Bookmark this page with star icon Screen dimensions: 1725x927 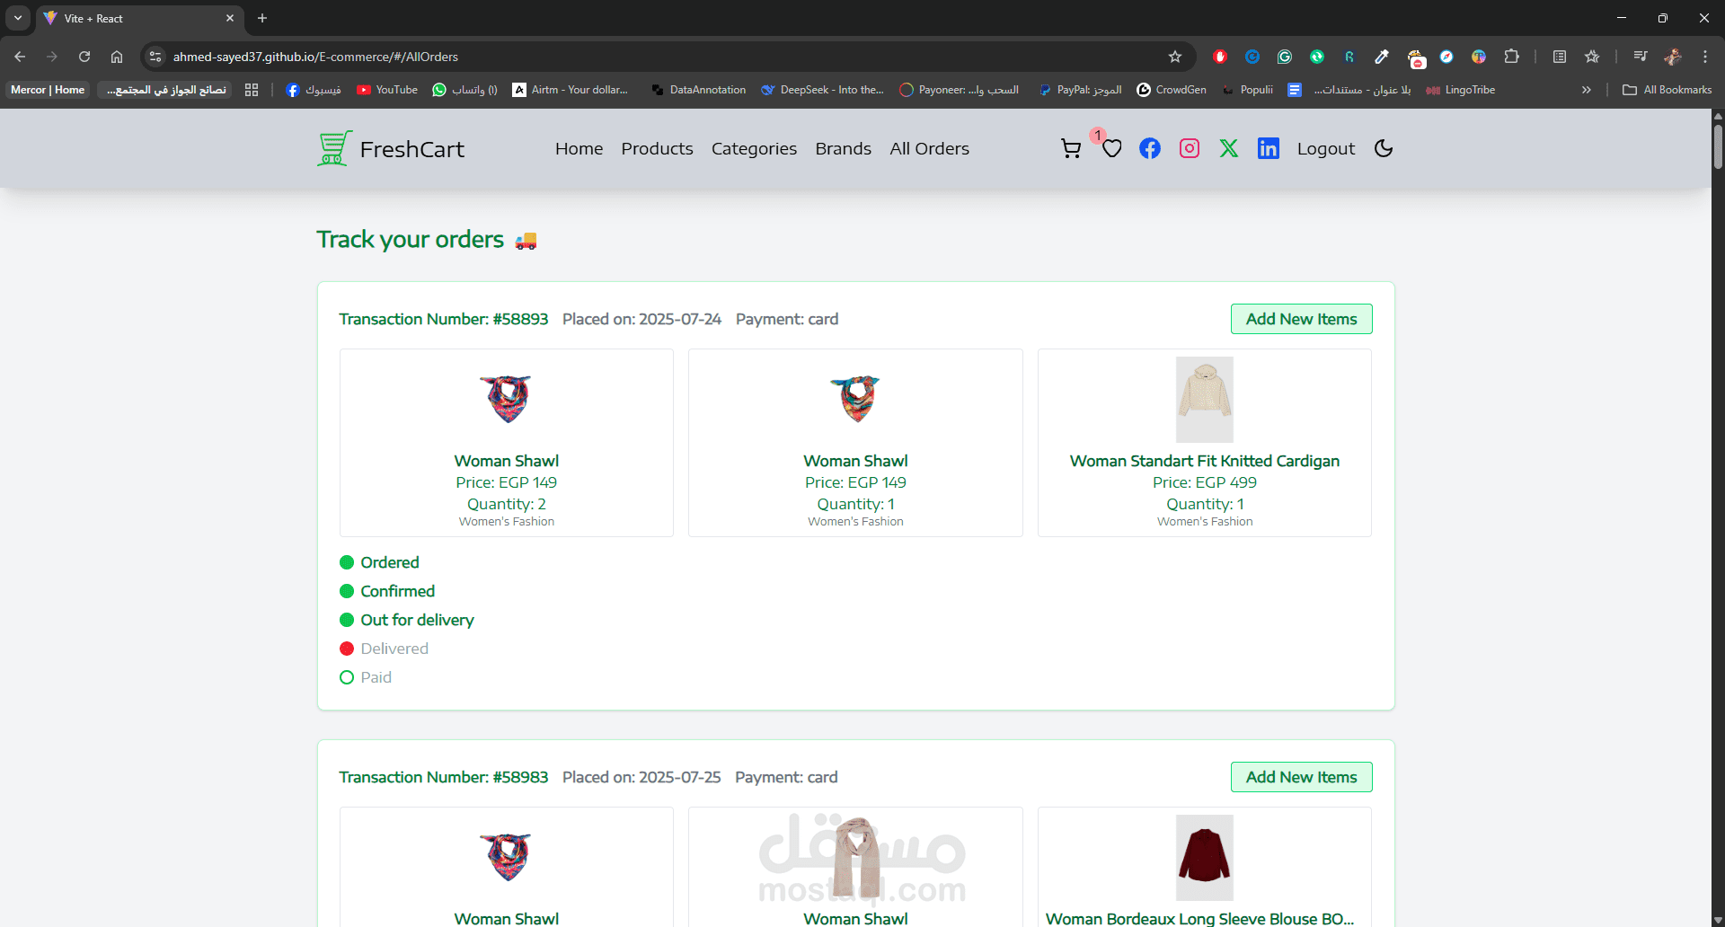1175,57
